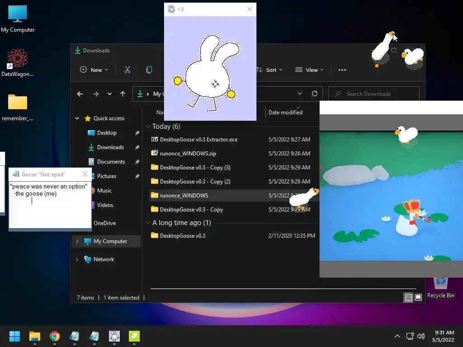This screenshot has width=463, height=347.
Task: Open DataWagon desktop shortcut
Action: pos(18,62)
